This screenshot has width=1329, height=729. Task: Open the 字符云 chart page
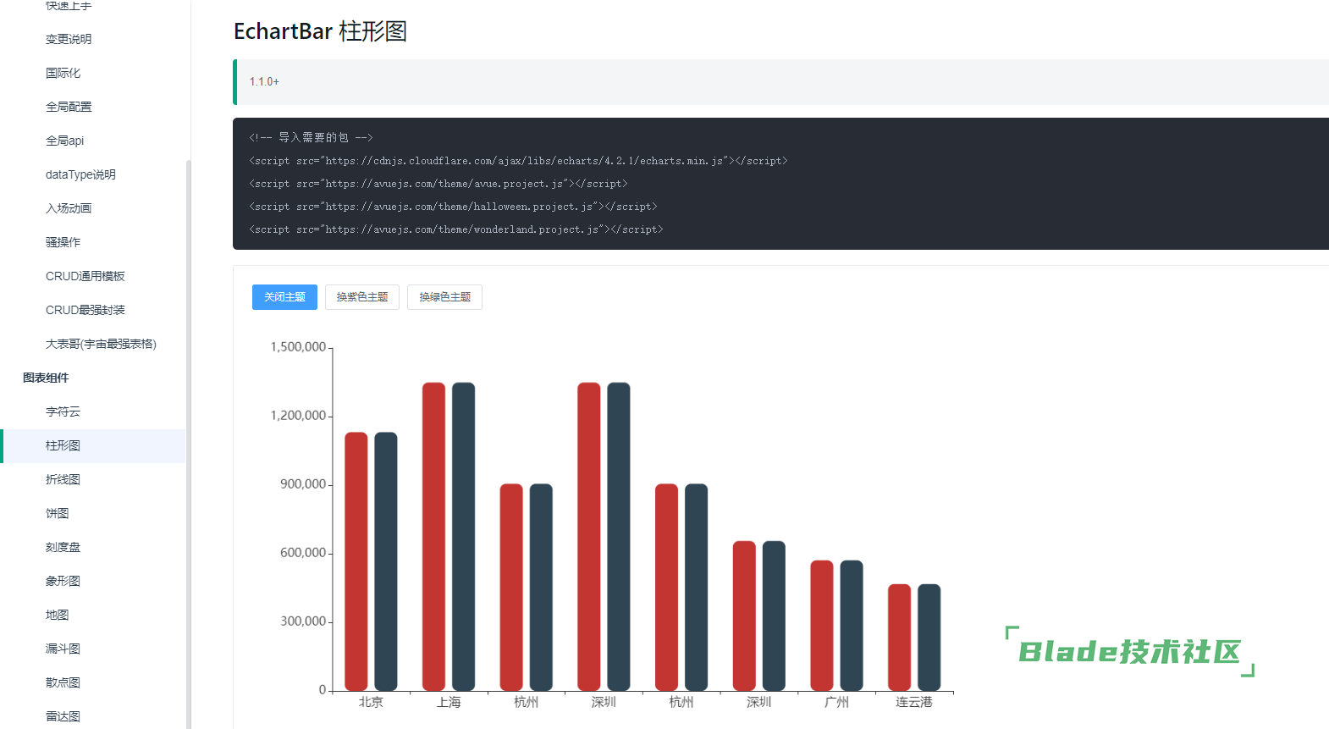(x=63, y=411)
